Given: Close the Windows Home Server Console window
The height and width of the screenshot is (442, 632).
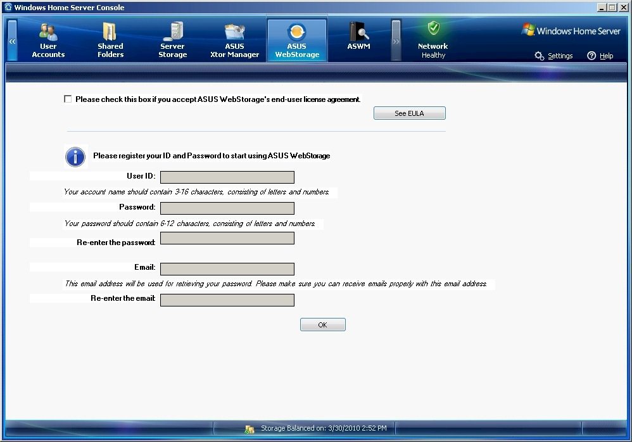Looking at the screenshot, I should (x=623, y=7).
